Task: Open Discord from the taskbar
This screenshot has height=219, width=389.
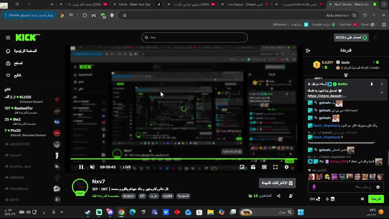Action: [x=110, y=212]
